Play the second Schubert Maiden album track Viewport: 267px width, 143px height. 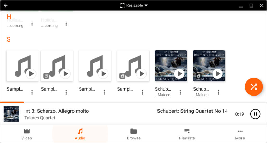coord(217,74)
